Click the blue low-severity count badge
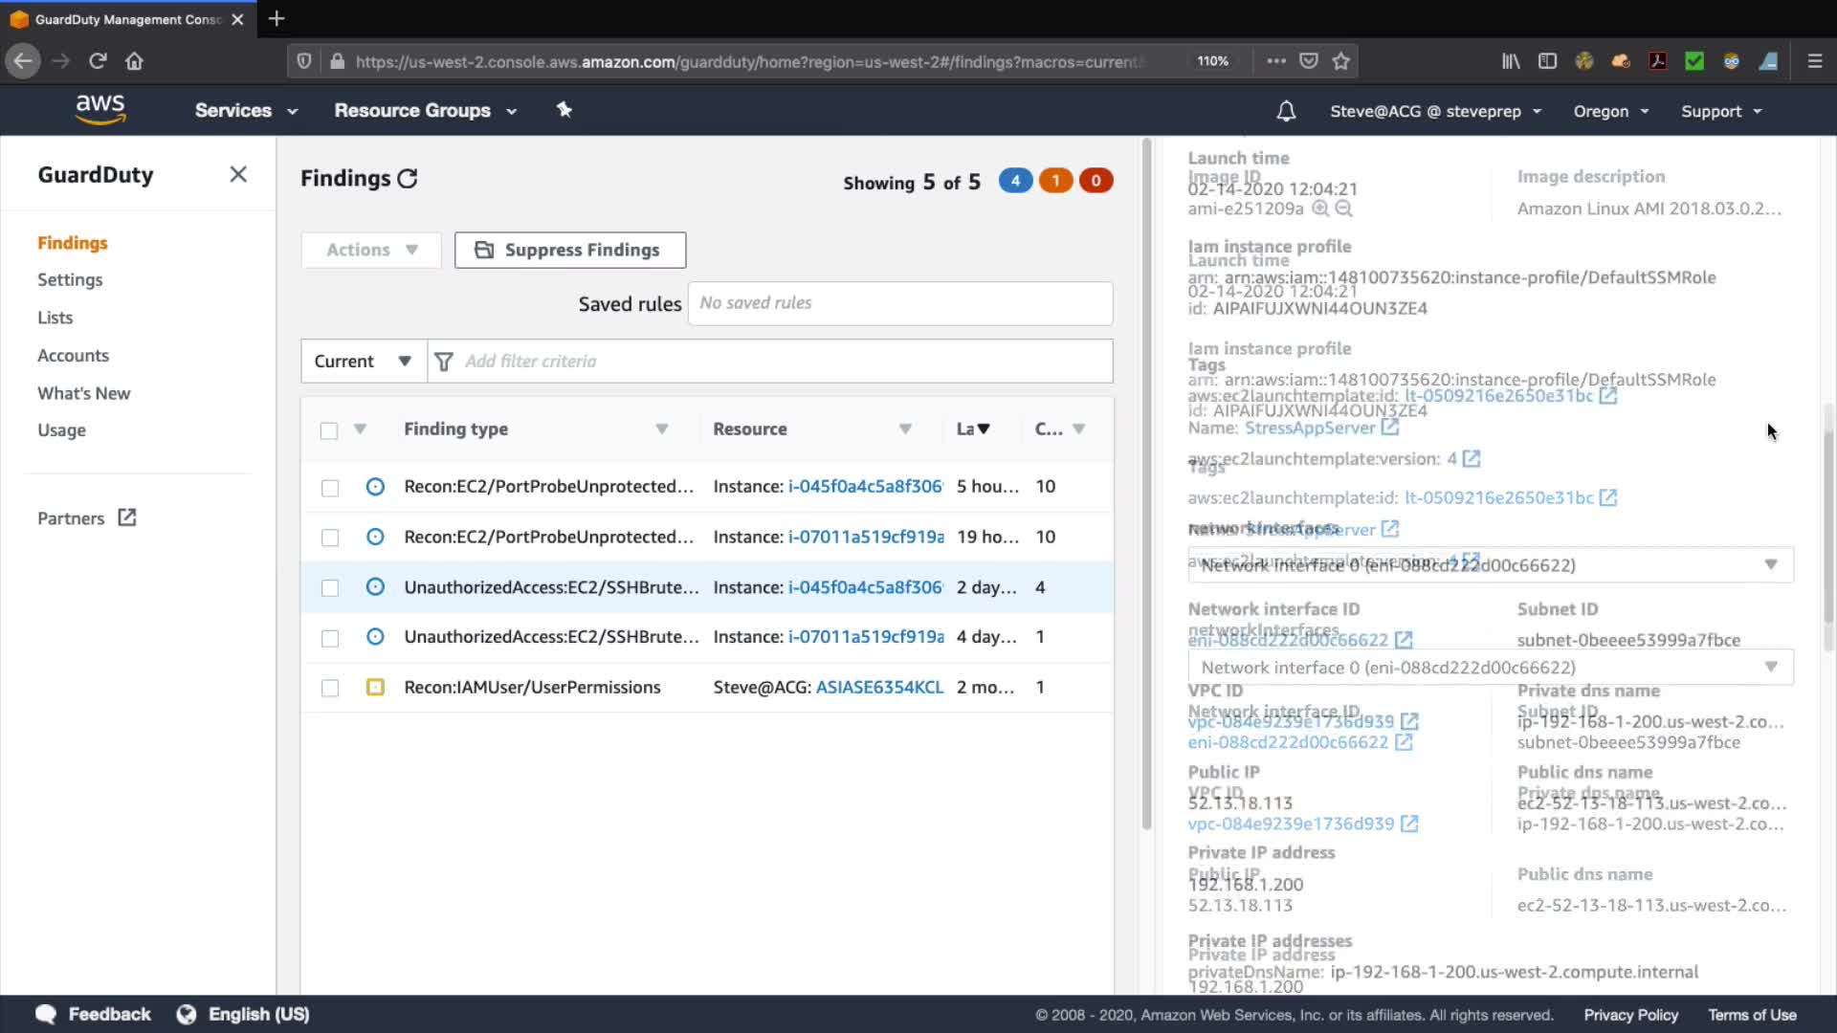This screenshot has width=1837, height=1033. pos(1015,181)
